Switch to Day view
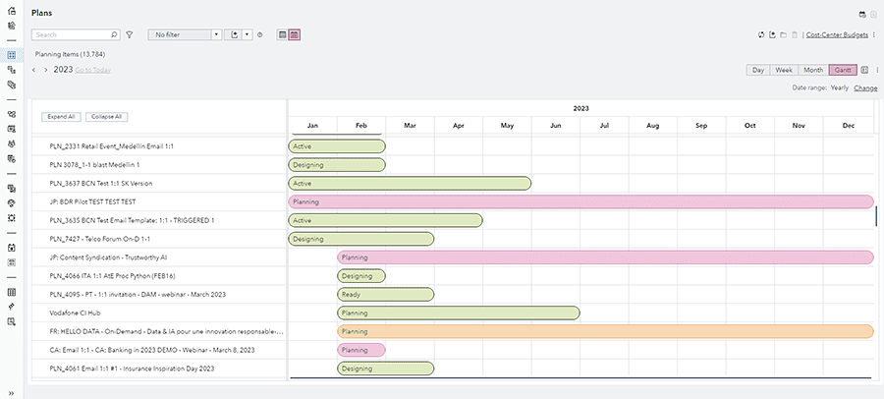Viewport: 884px width, 399px height. pyautogui.click(x=758, y=70)
